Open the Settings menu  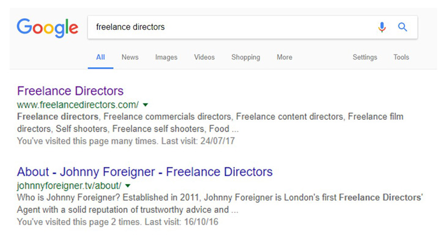pyautogui.click(x=365, y=57)
